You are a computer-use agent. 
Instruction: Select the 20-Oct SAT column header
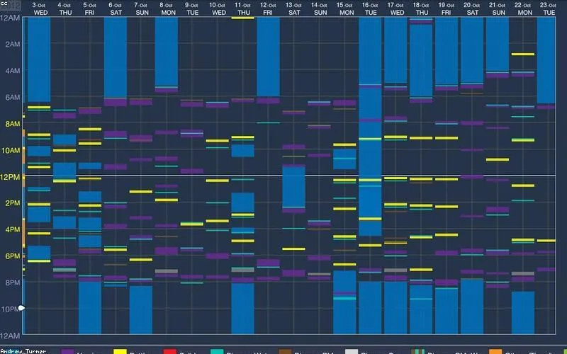pos(472,8)
